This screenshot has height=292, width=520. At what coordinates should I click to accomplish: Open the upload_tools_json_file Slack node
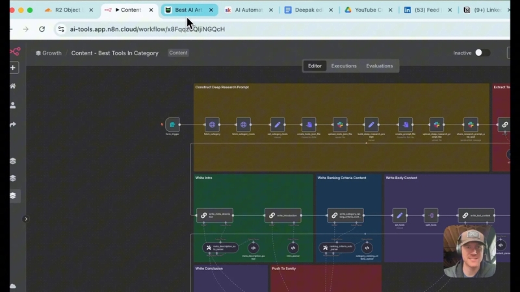click(x=340, y=125)
